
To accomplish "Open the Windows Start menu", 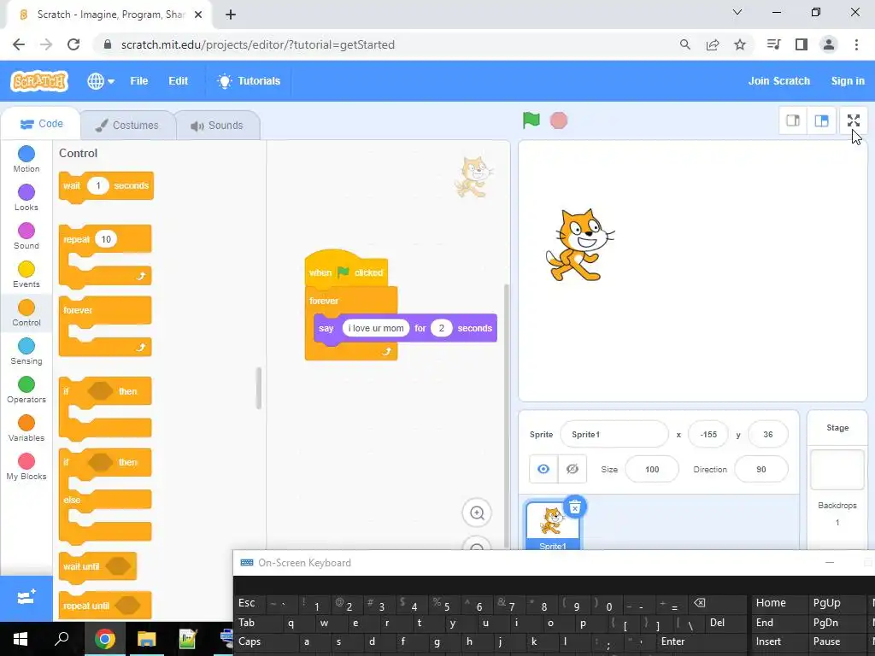I will point(21,639).
